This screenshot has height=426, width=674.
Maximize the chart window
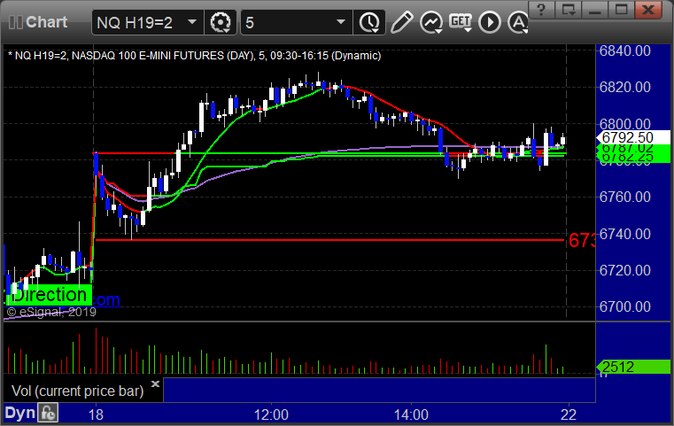[x=621, y=10]
